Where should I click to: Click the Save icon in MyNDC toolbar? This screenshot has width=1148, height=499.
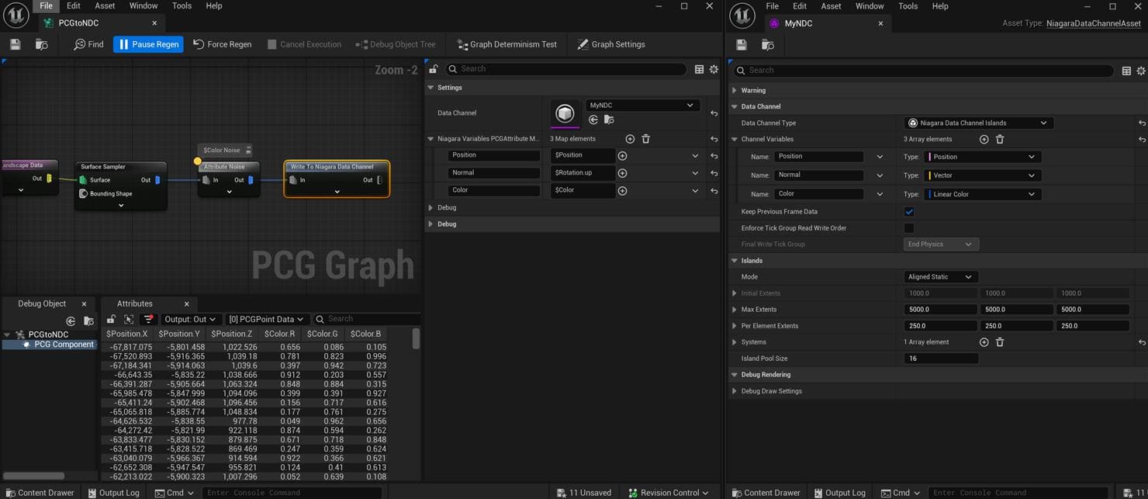(x=741, y=45)
